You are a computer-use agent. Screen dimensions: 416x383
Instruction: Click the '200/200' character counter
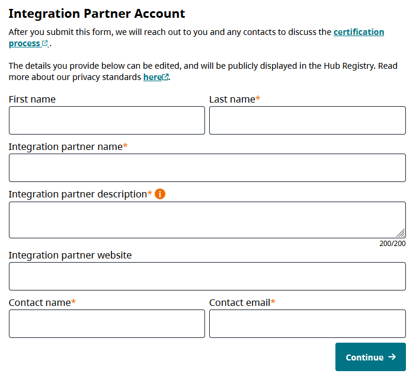[392, 243]
